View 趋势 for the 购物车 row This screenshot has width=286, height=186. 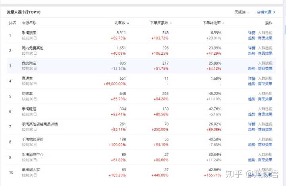pyautogui.click(x=252, y=99)
